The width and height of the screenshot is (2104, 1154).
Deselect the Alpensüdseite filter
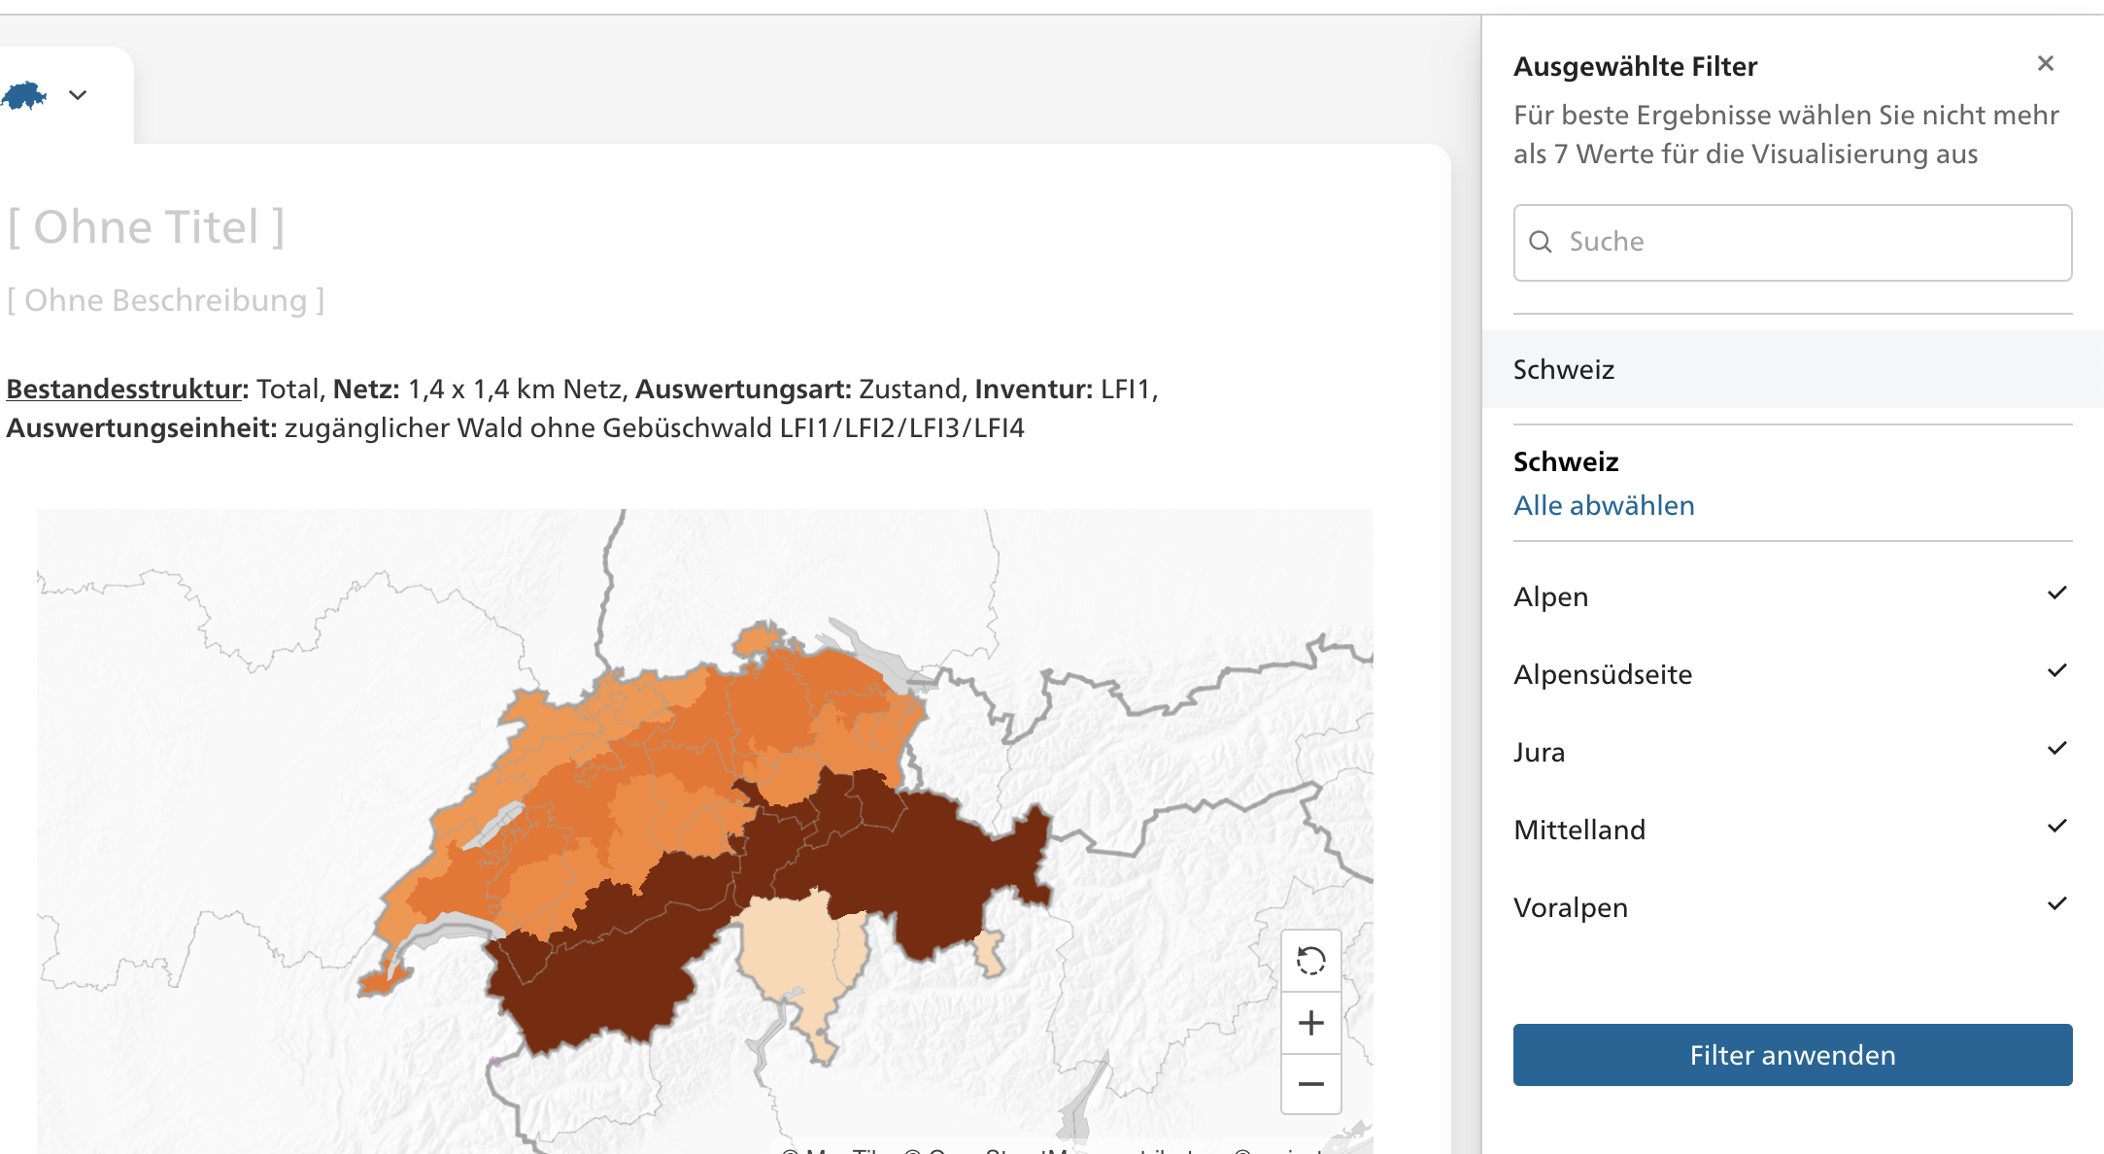point(2056,670)
